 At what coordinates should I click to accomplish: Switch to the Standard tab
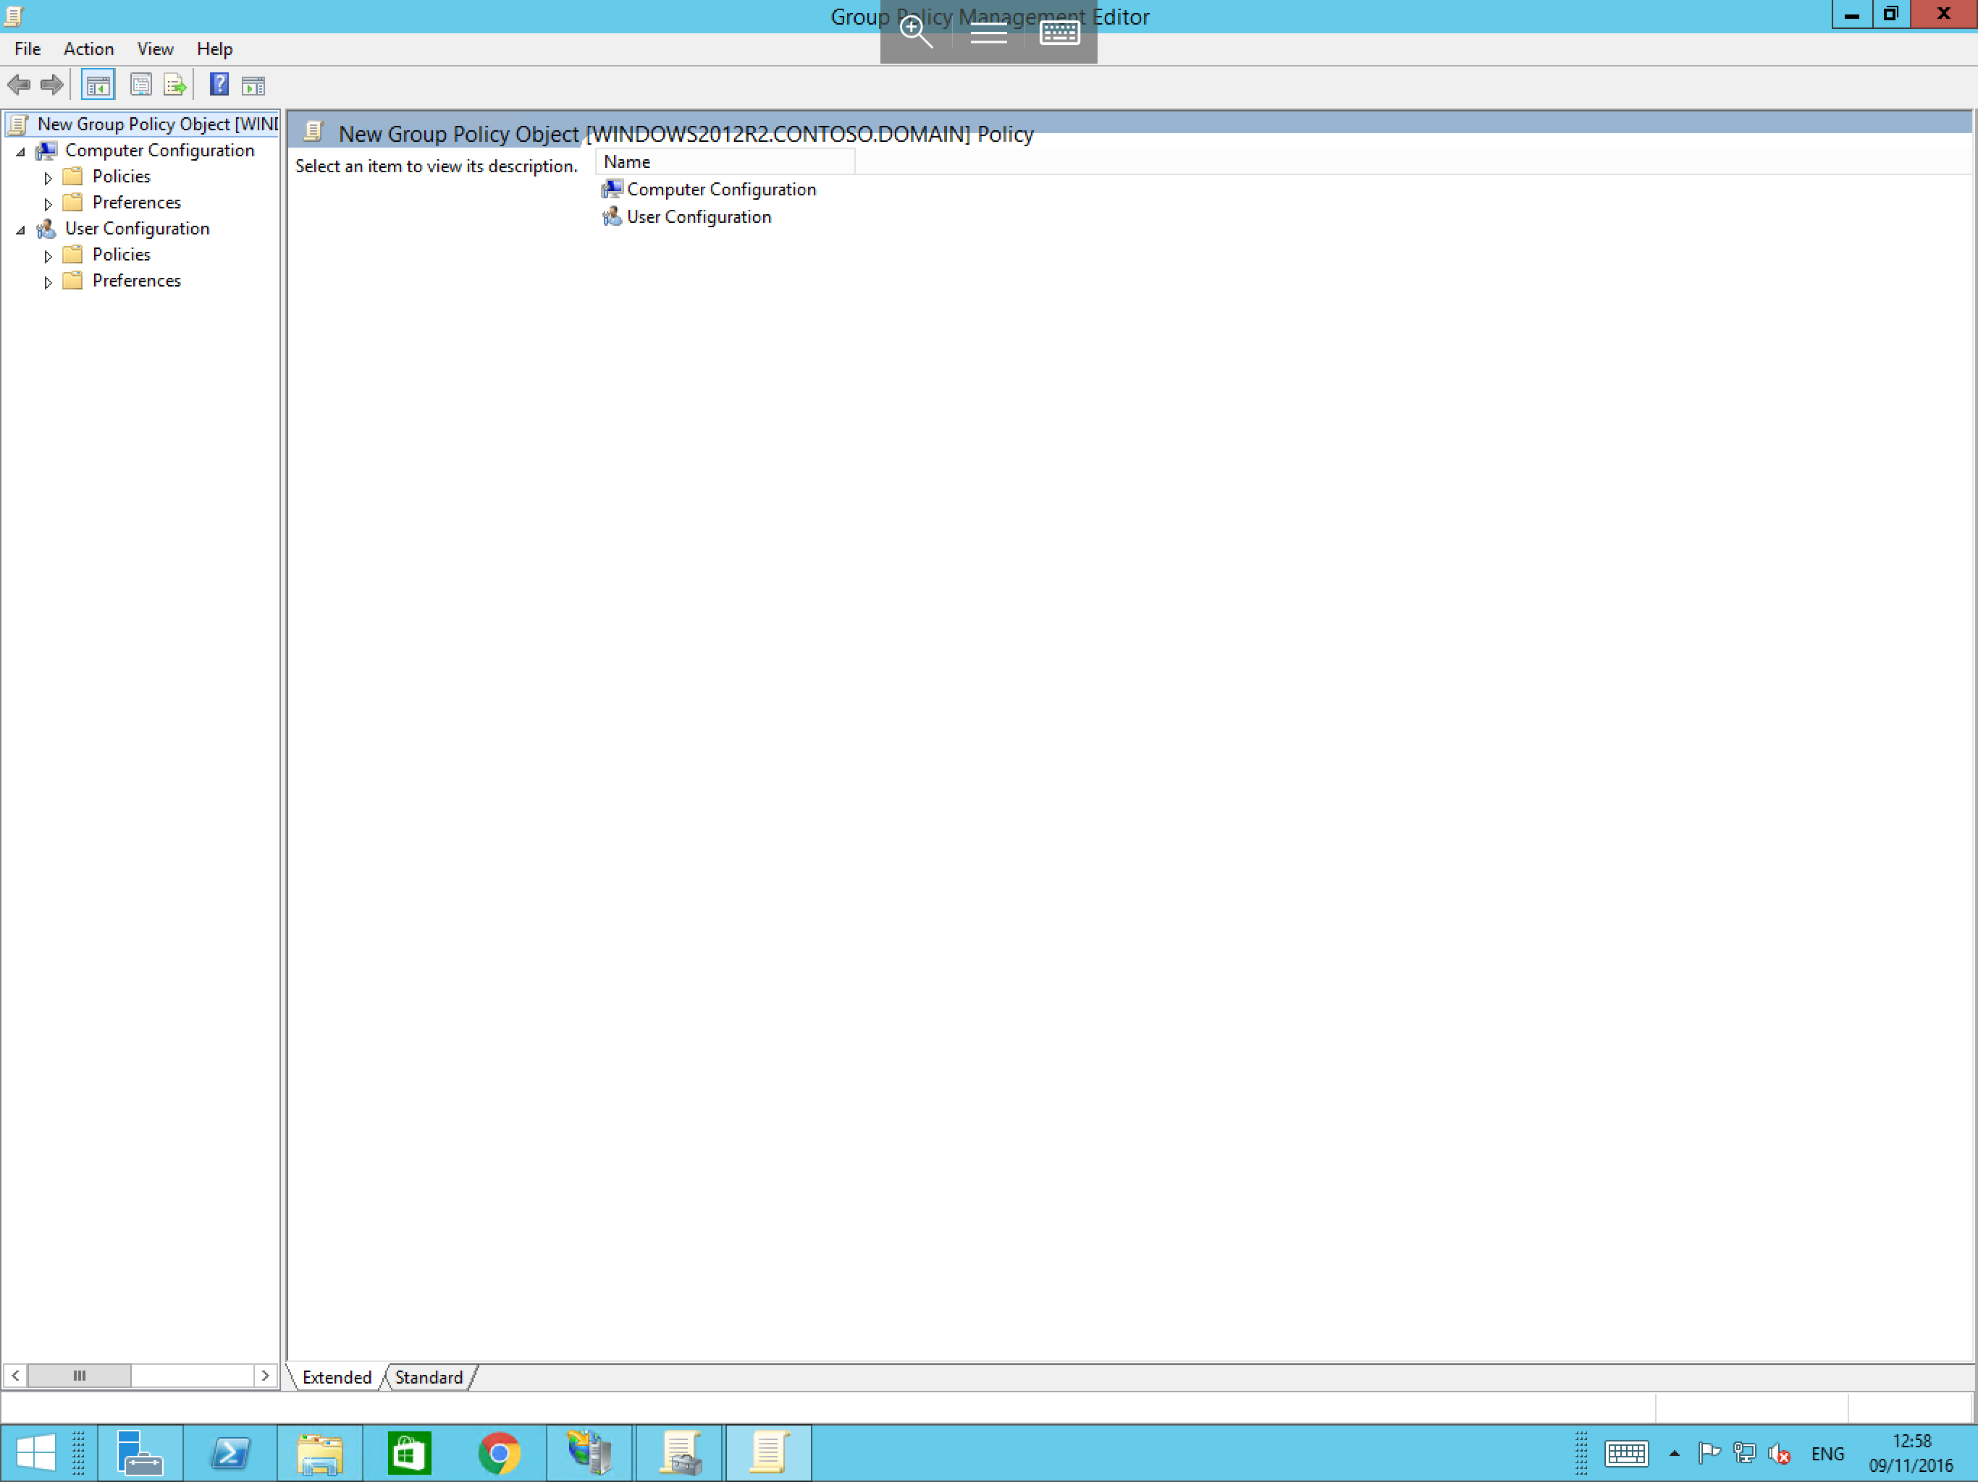pos(429,1376)
